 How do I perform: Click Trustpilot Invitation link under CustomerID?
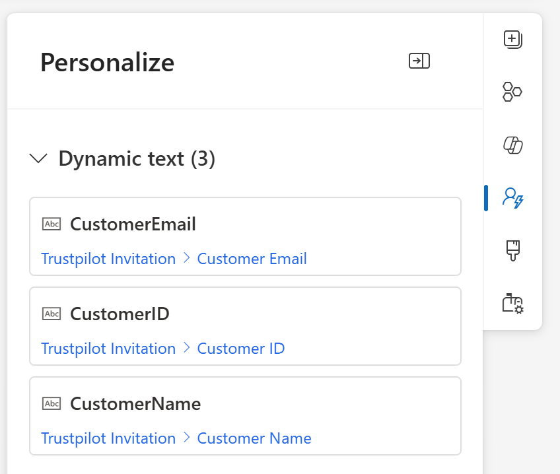point(108,349)
